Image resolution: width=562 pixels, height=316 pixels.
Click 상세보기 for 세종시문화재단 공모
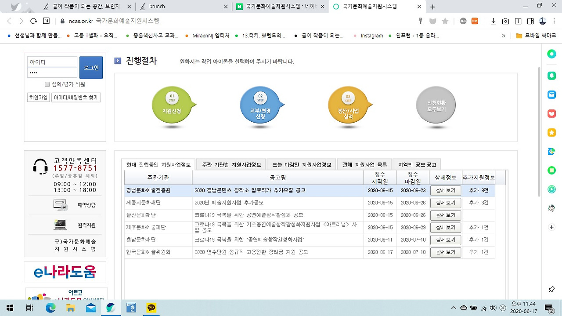pyautogui.click(x=446, y=203)
